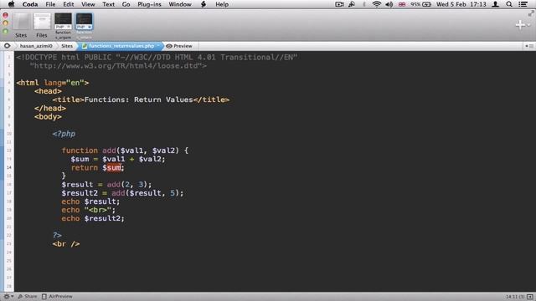Click AirPreview in the status bar
The image size is (536, 301).
[57, 297]
